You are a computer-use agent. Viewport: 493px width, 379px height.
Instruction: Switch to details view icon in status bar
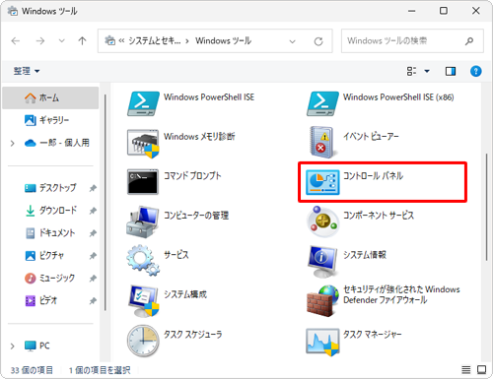[x=465, y=370]
